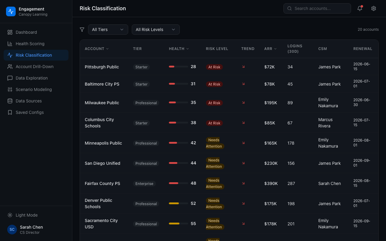
Task: Open the notifications bell
Action: pyautogui.click(x=359, y=8)
